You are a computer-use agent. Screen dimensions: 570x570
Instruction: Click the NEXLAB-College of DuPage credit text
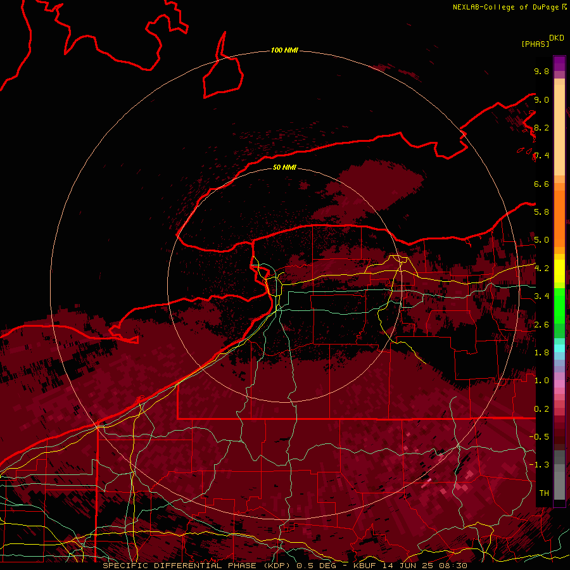[507, 7]
